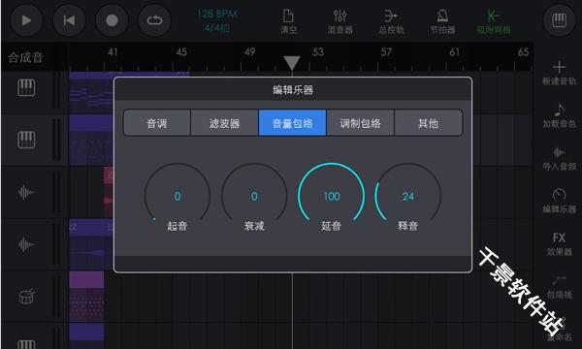This screenshot has width=582, height=349.
Task: Click bar 65 on the timeline ruler
Action: [523, 52]
